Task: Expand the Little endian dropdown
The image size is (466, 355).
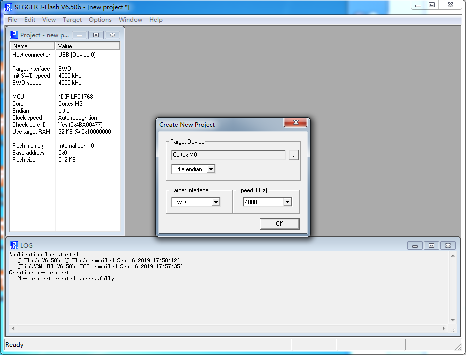Action: click(211, 169)
